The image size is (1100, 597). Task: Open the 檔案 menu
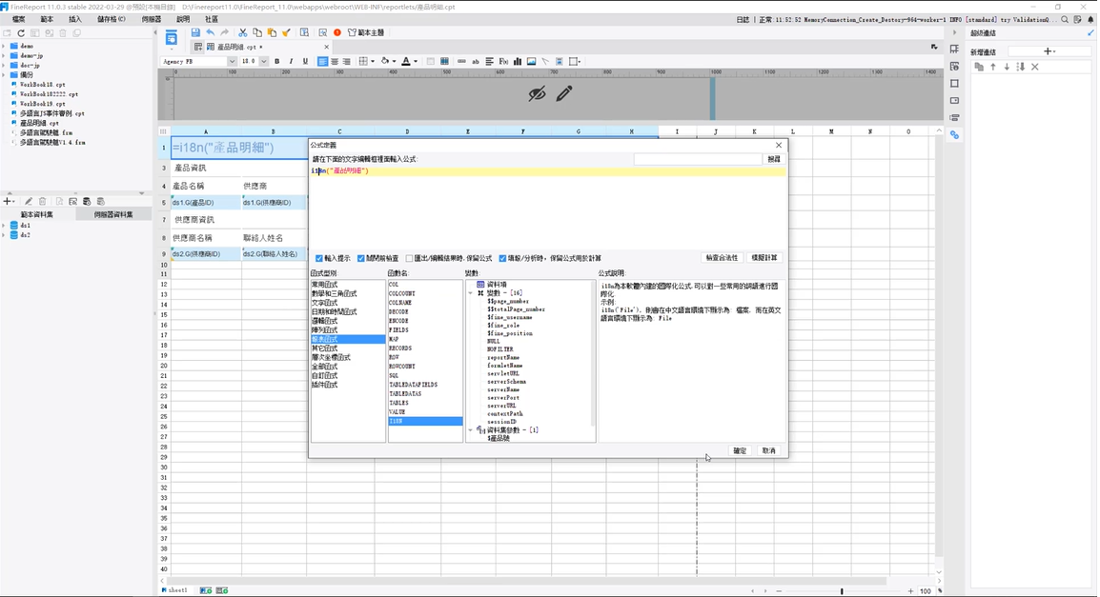19,20
